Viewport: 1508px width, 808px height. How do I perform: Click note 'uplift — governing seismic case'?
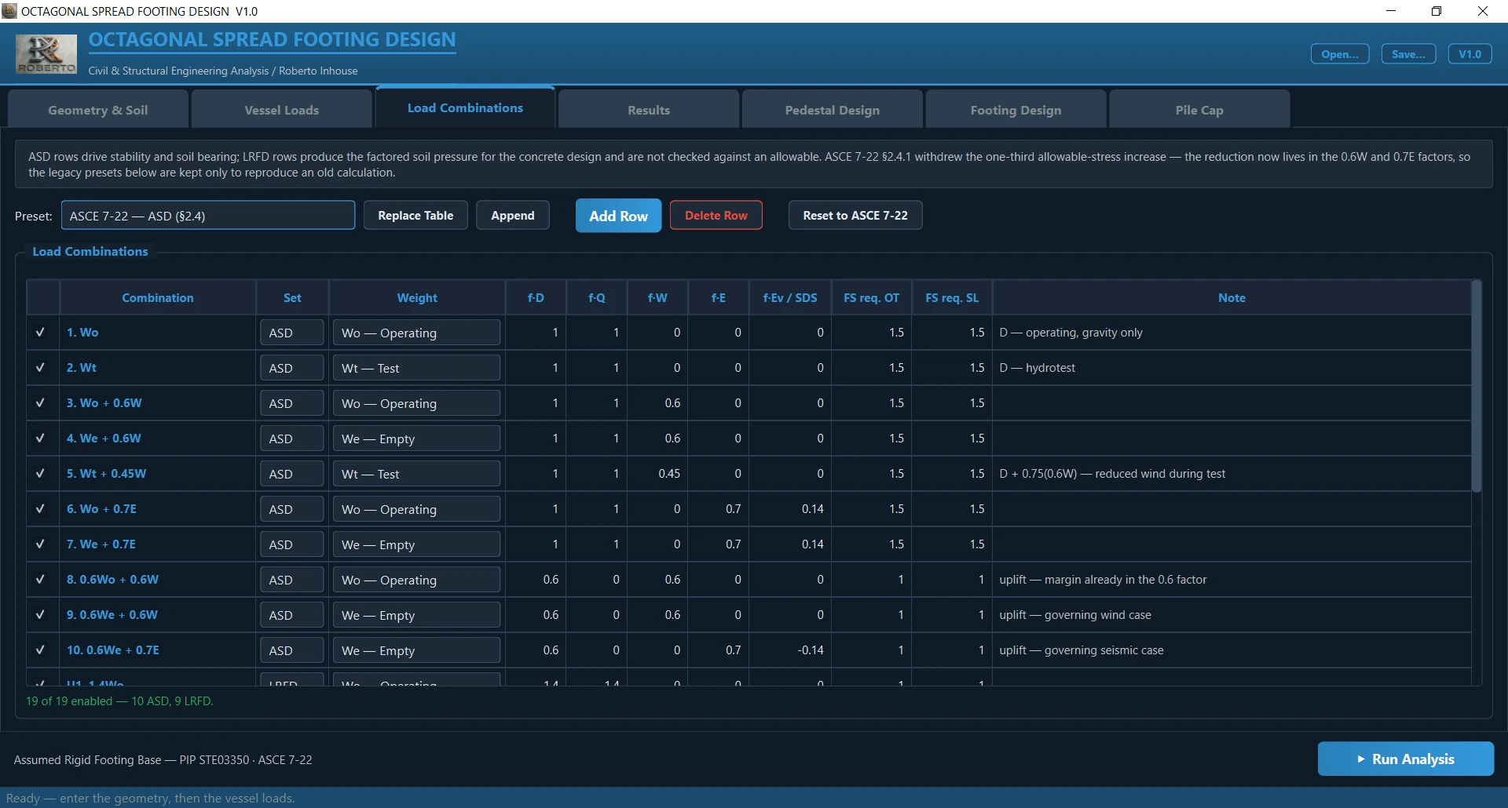pyautogui.click(x=1081, y=650)
